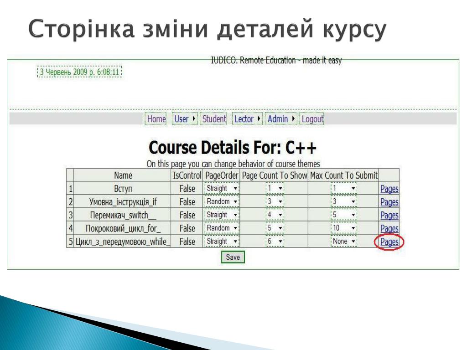Select the Вступ theme name cell
Image resolution: width=467 pixels, height=350 pixels.
click(123, 189)
